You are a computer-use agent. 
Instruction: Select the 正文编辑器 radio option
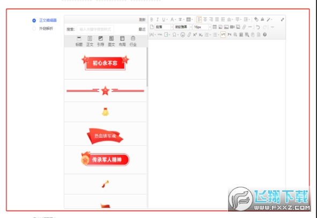click(34, 20)
